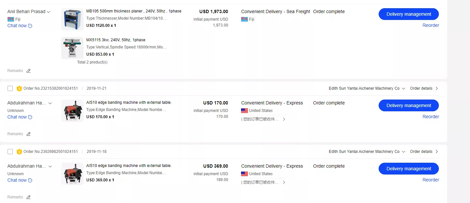Open Order details for 2019-11-21 order
Image resolution: width=470 pixels, height=203 pixels.
[424, 88]
